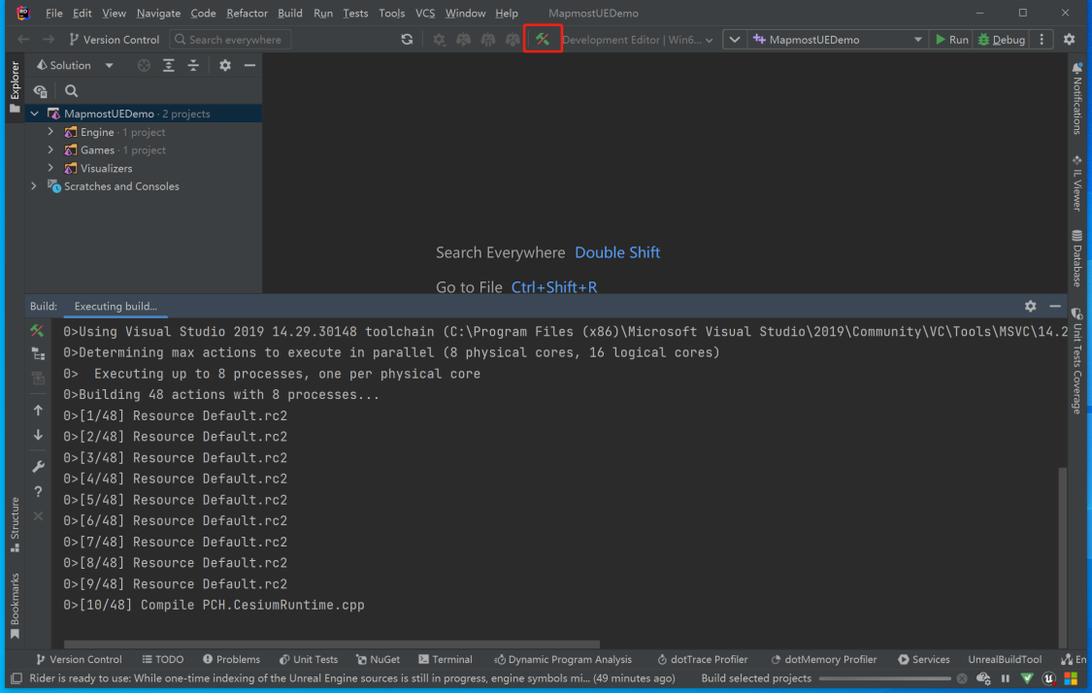
Task: Toggle the Database side panel
Action: (1077, 258)
